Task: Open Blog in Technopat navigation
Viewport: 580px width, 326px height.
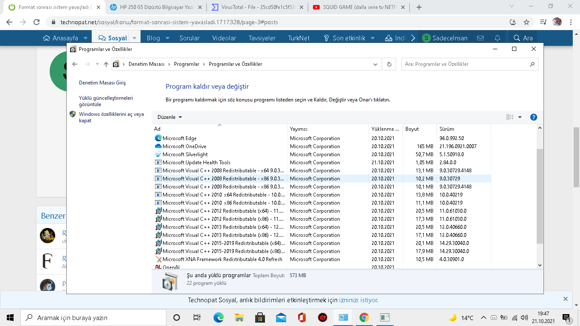Action: (153, 38)
